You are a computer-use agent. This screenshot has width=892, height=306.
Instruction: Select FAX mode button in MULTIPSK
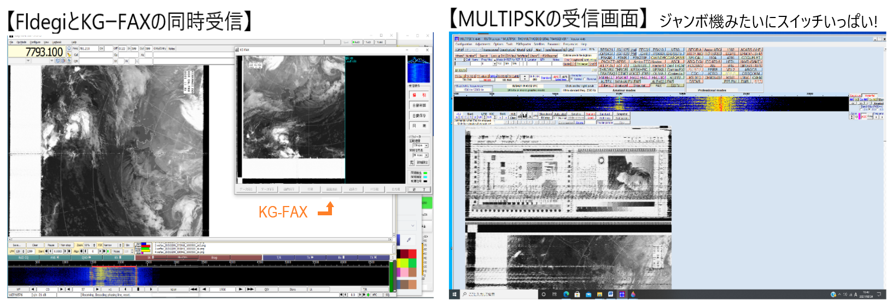click(x=658, y=85)
